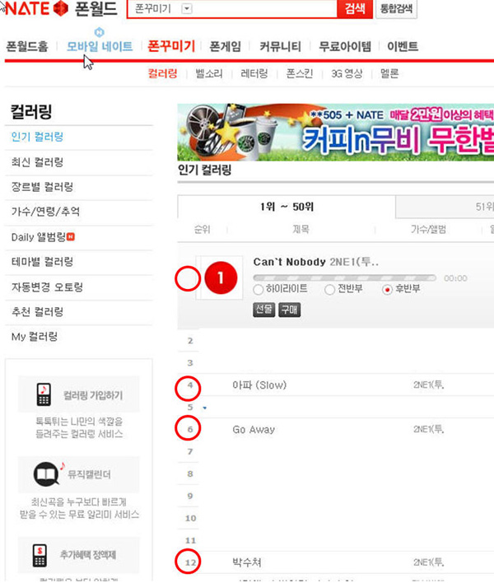Click the 2NE1 artist on 아파 (Slow) row
This screenshot has width=494, height=583.
[x=429, y=385]
